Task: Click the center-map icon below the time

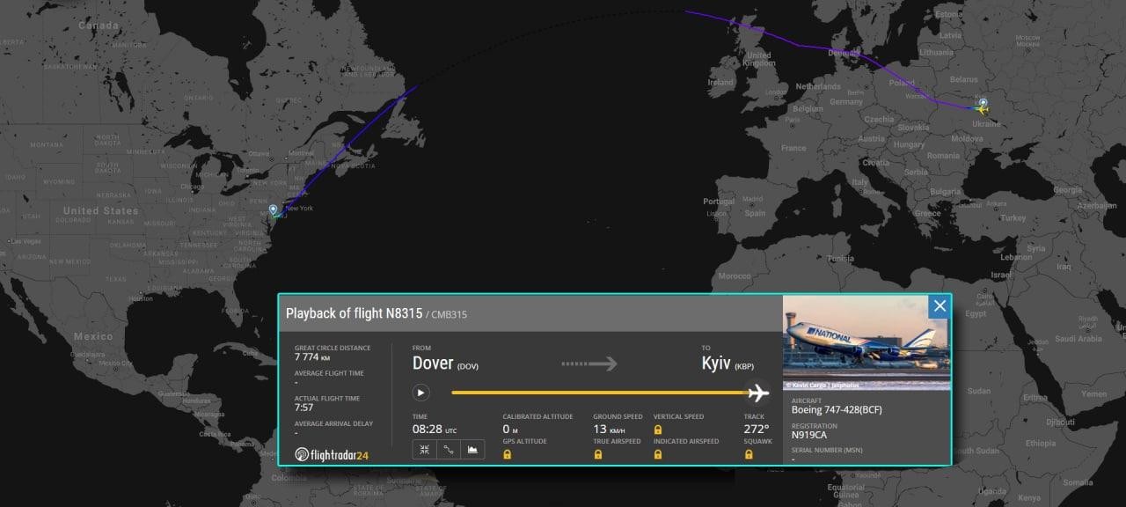Action: point(424,449)
